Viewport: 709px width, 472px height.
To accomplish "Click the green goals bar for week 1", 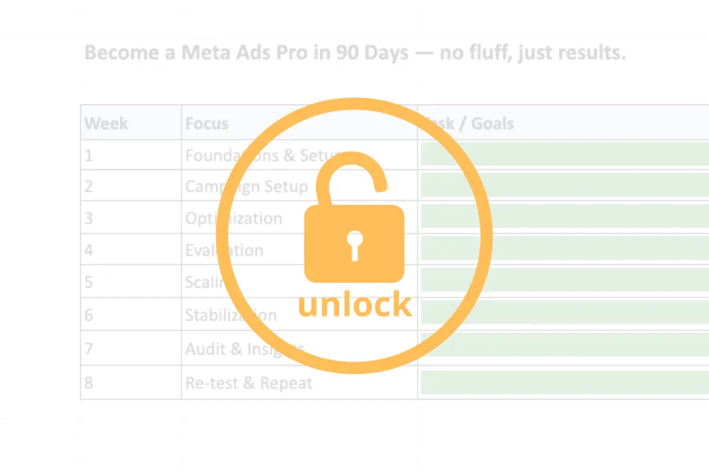I will coord(565,154).
